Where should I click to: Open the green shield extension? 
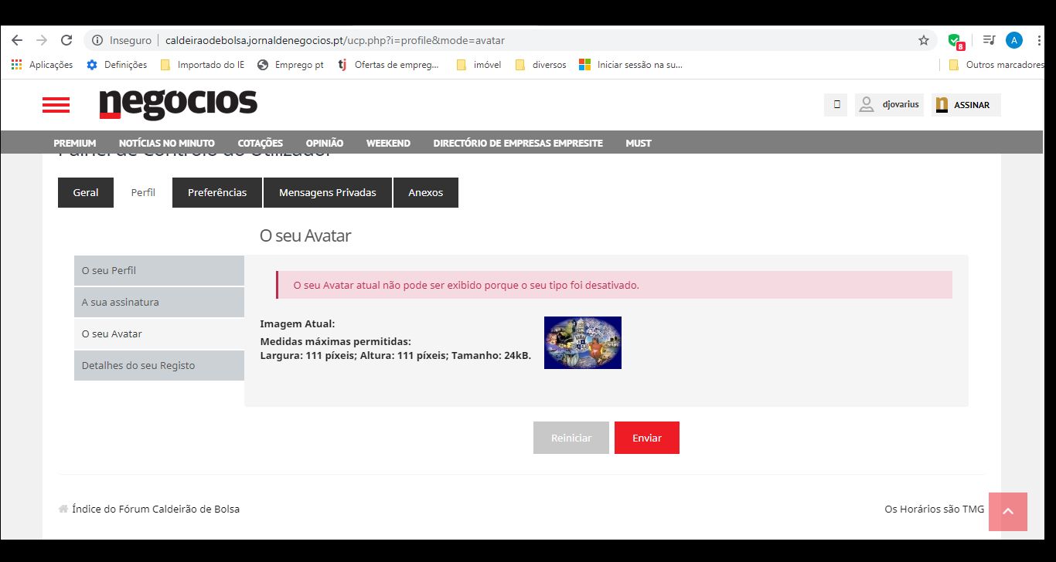coord(956,41)
